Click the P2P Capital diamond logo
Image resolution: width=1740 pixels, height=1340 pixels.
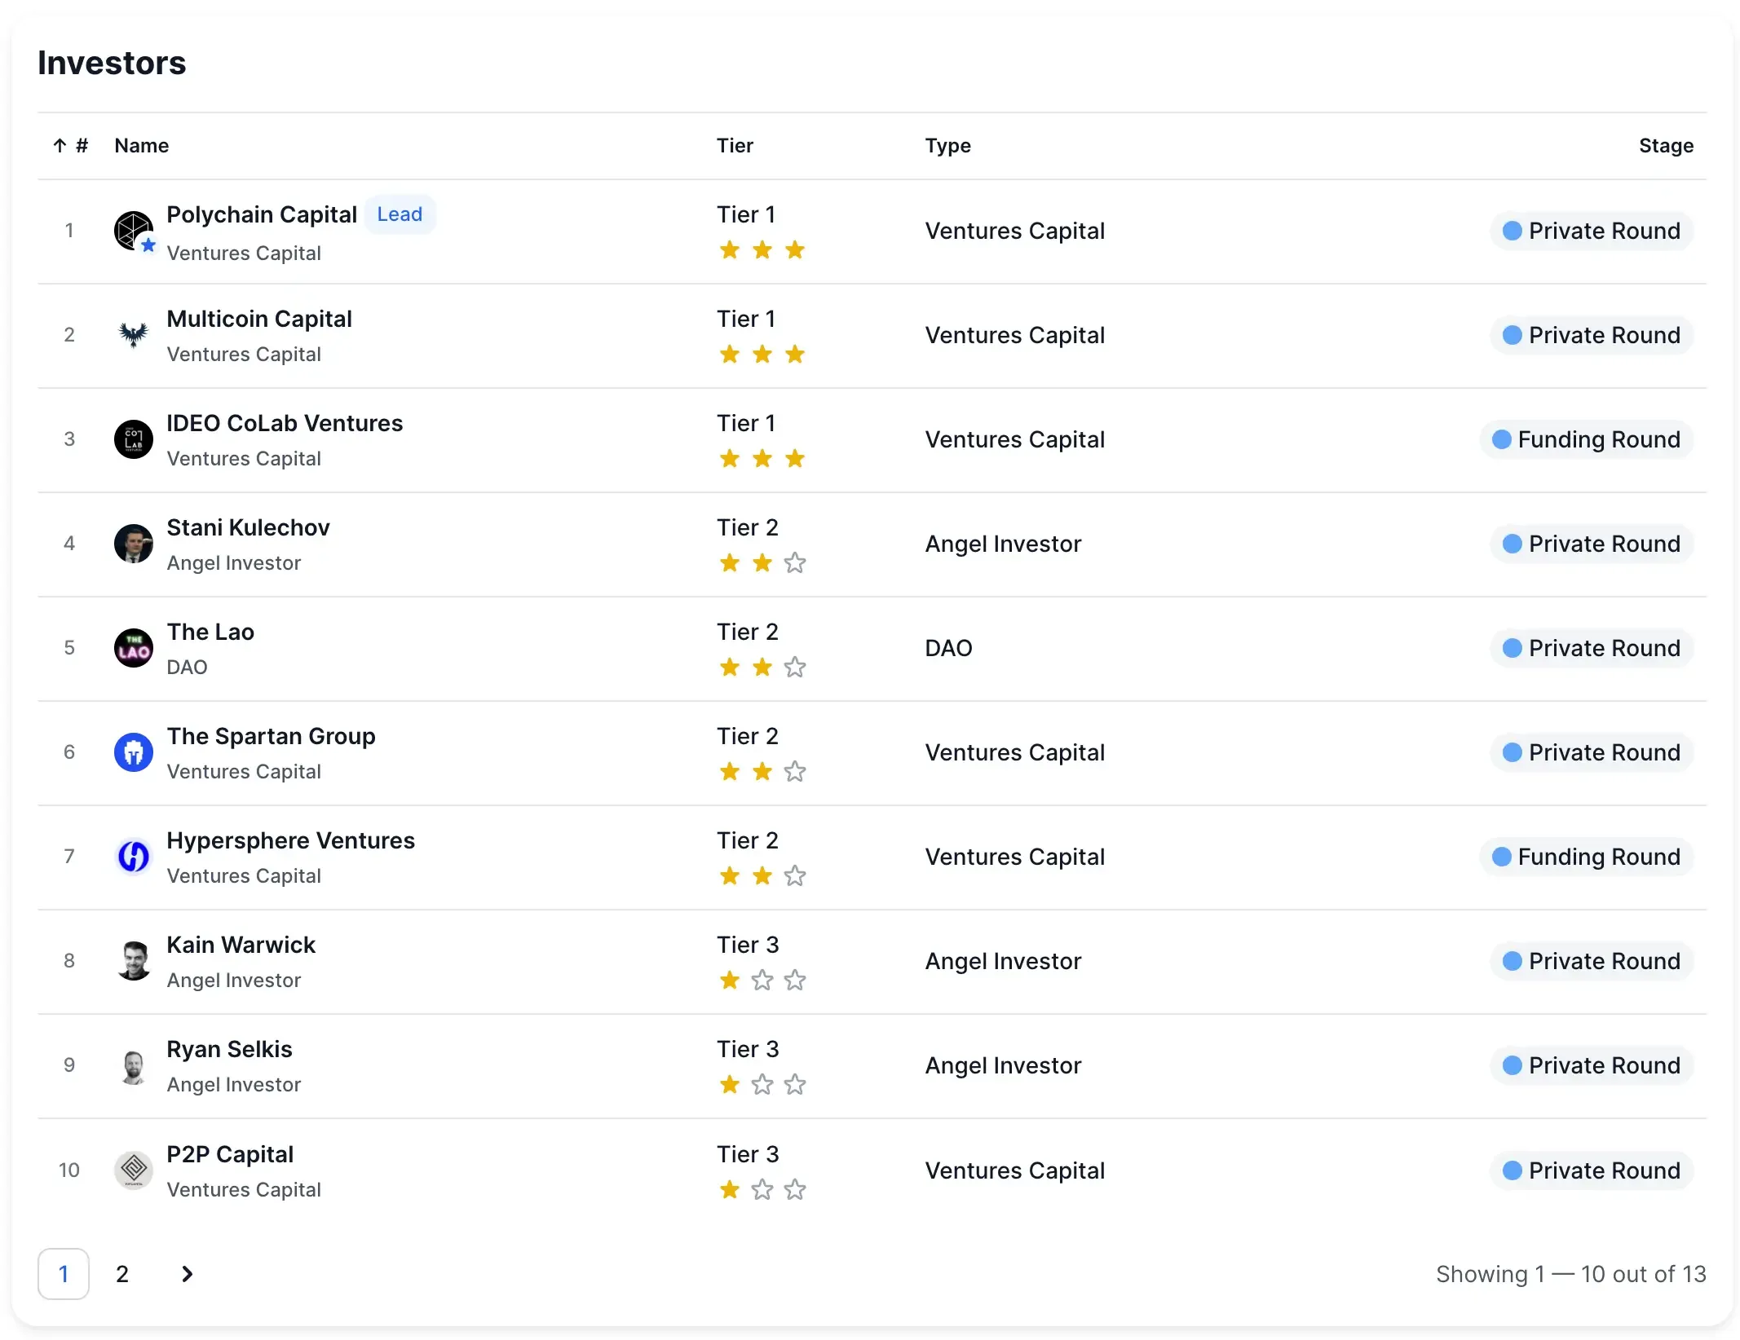(133, 1170)
